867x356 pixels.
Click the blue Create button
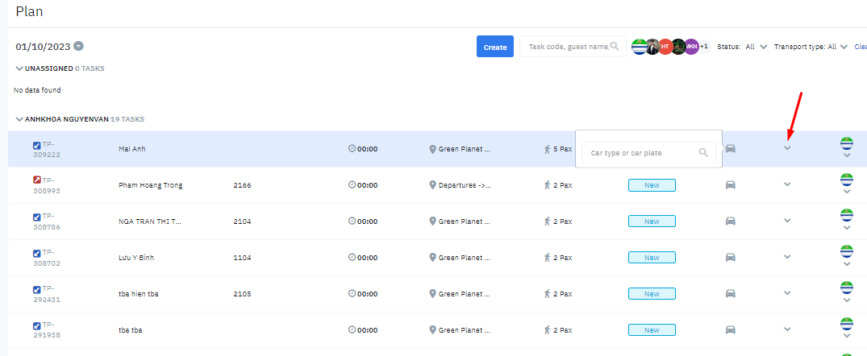pyautogui.click(x=494, y=47)
